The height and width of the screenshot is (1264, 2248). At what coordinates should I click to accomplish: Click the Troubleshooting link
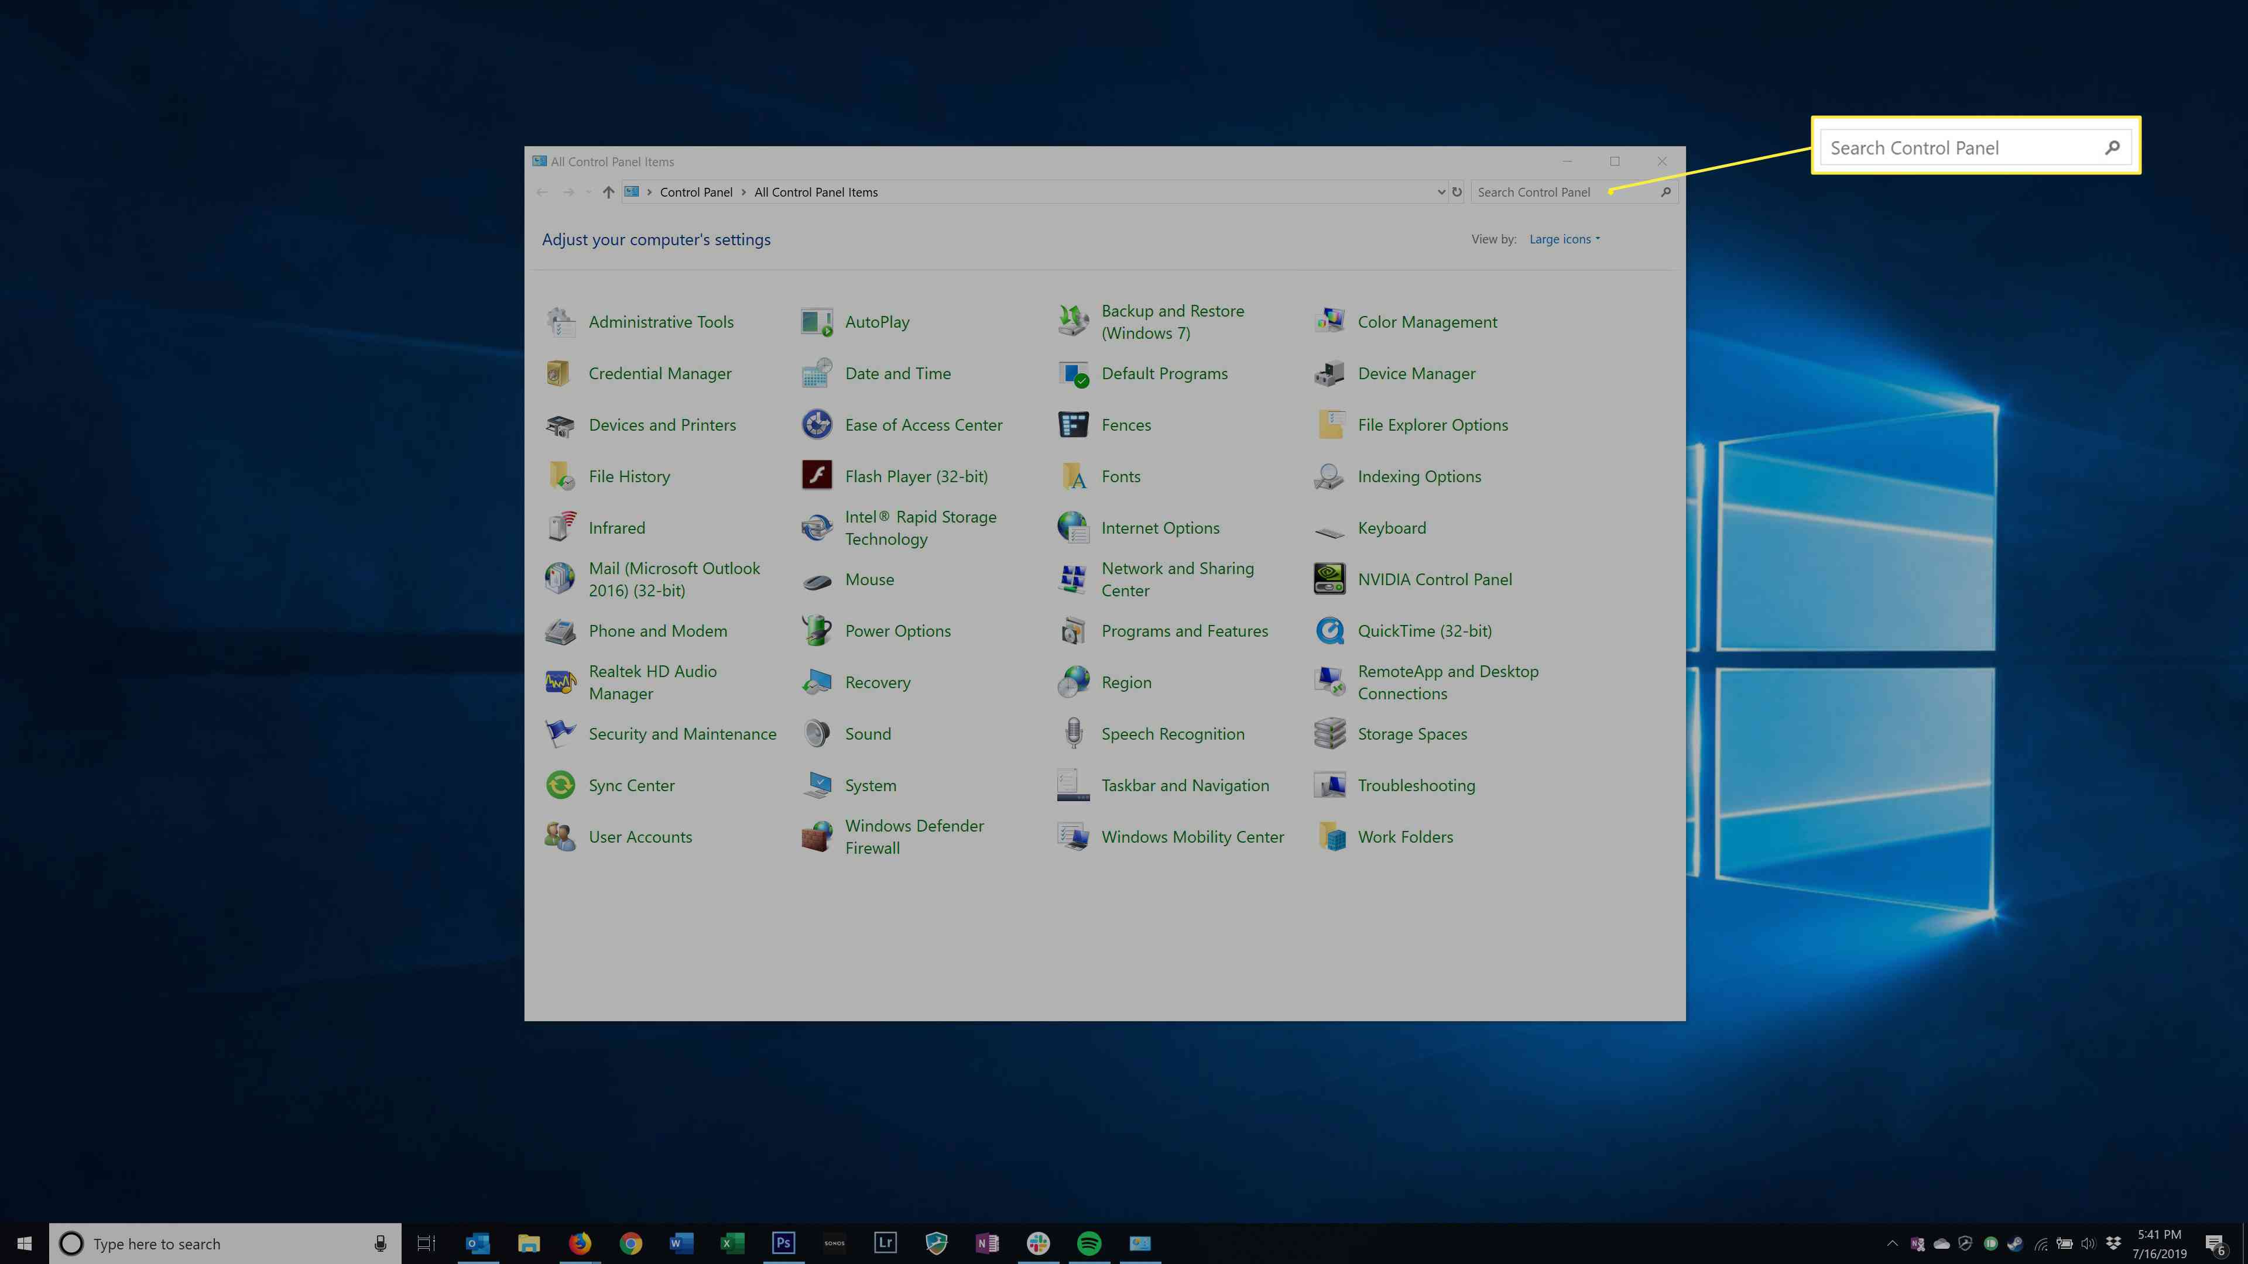(x=1416, y=785)
